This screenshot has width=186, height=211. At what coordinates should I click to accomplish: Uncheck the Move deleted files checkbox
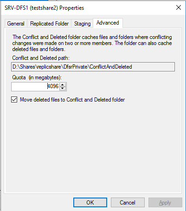(14, 100)
